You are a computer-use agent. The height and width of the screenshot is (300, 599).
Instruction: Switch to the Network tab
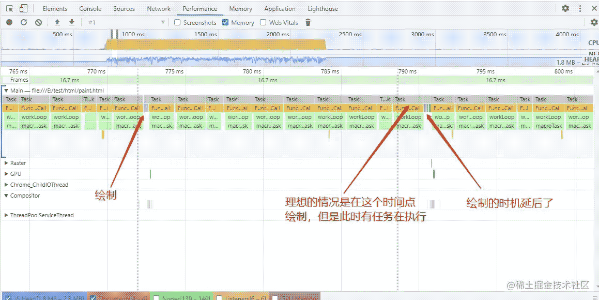point(159,9)
